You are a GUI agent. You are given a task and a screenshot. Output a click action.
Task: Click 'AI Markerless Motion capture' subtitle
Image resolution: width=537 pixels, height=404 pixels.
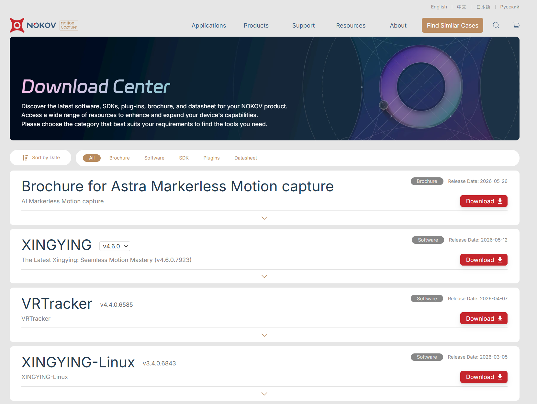pyautogui.click(x=62, y=201)
